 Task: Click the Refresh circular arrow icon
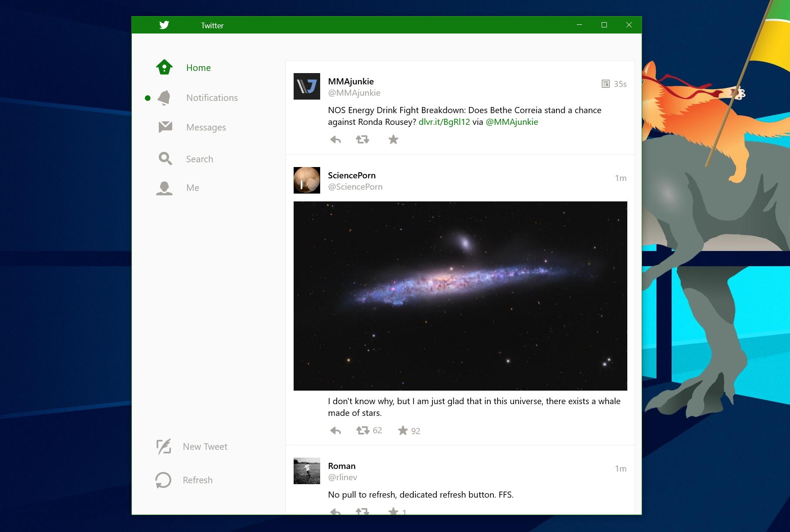coord(163,480)
